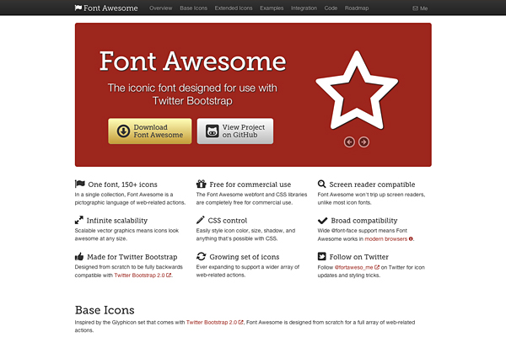
Task: Click the envelope icon beside Me
Action: pos(415,8)
